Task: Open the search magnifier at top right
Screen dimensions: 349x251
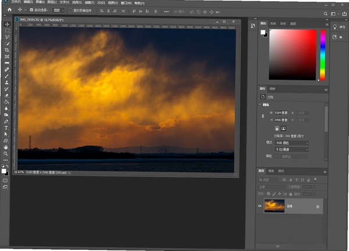Action: click(325, 14)
